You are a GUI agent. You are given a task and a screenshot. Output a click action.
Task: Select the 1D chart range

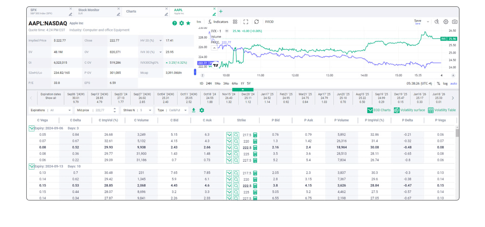[201, 83]
